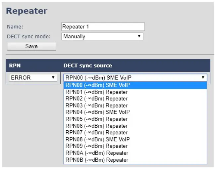The height and width of the screenshot is (170, 216).
Task: Choose RPN02 Repeater from list
Action: point(135,99)
